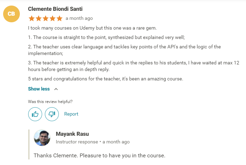The height and width of the screenshot is (165, 246).
Task: Click the Show less link
Action: [x=39, y=89]
